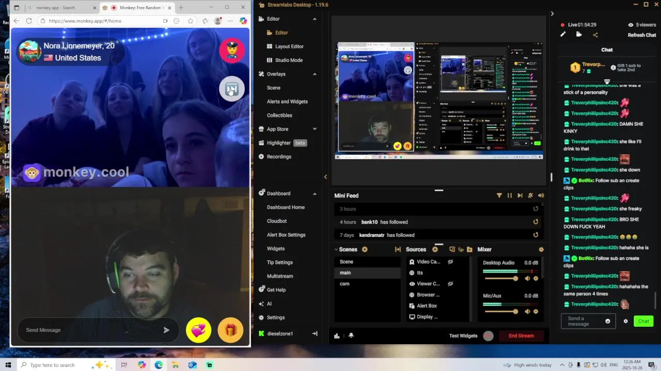Collapse the left panel arrow beside preview
The width and height of the screenshot is (661, 371).
click(x=325, y=177)
